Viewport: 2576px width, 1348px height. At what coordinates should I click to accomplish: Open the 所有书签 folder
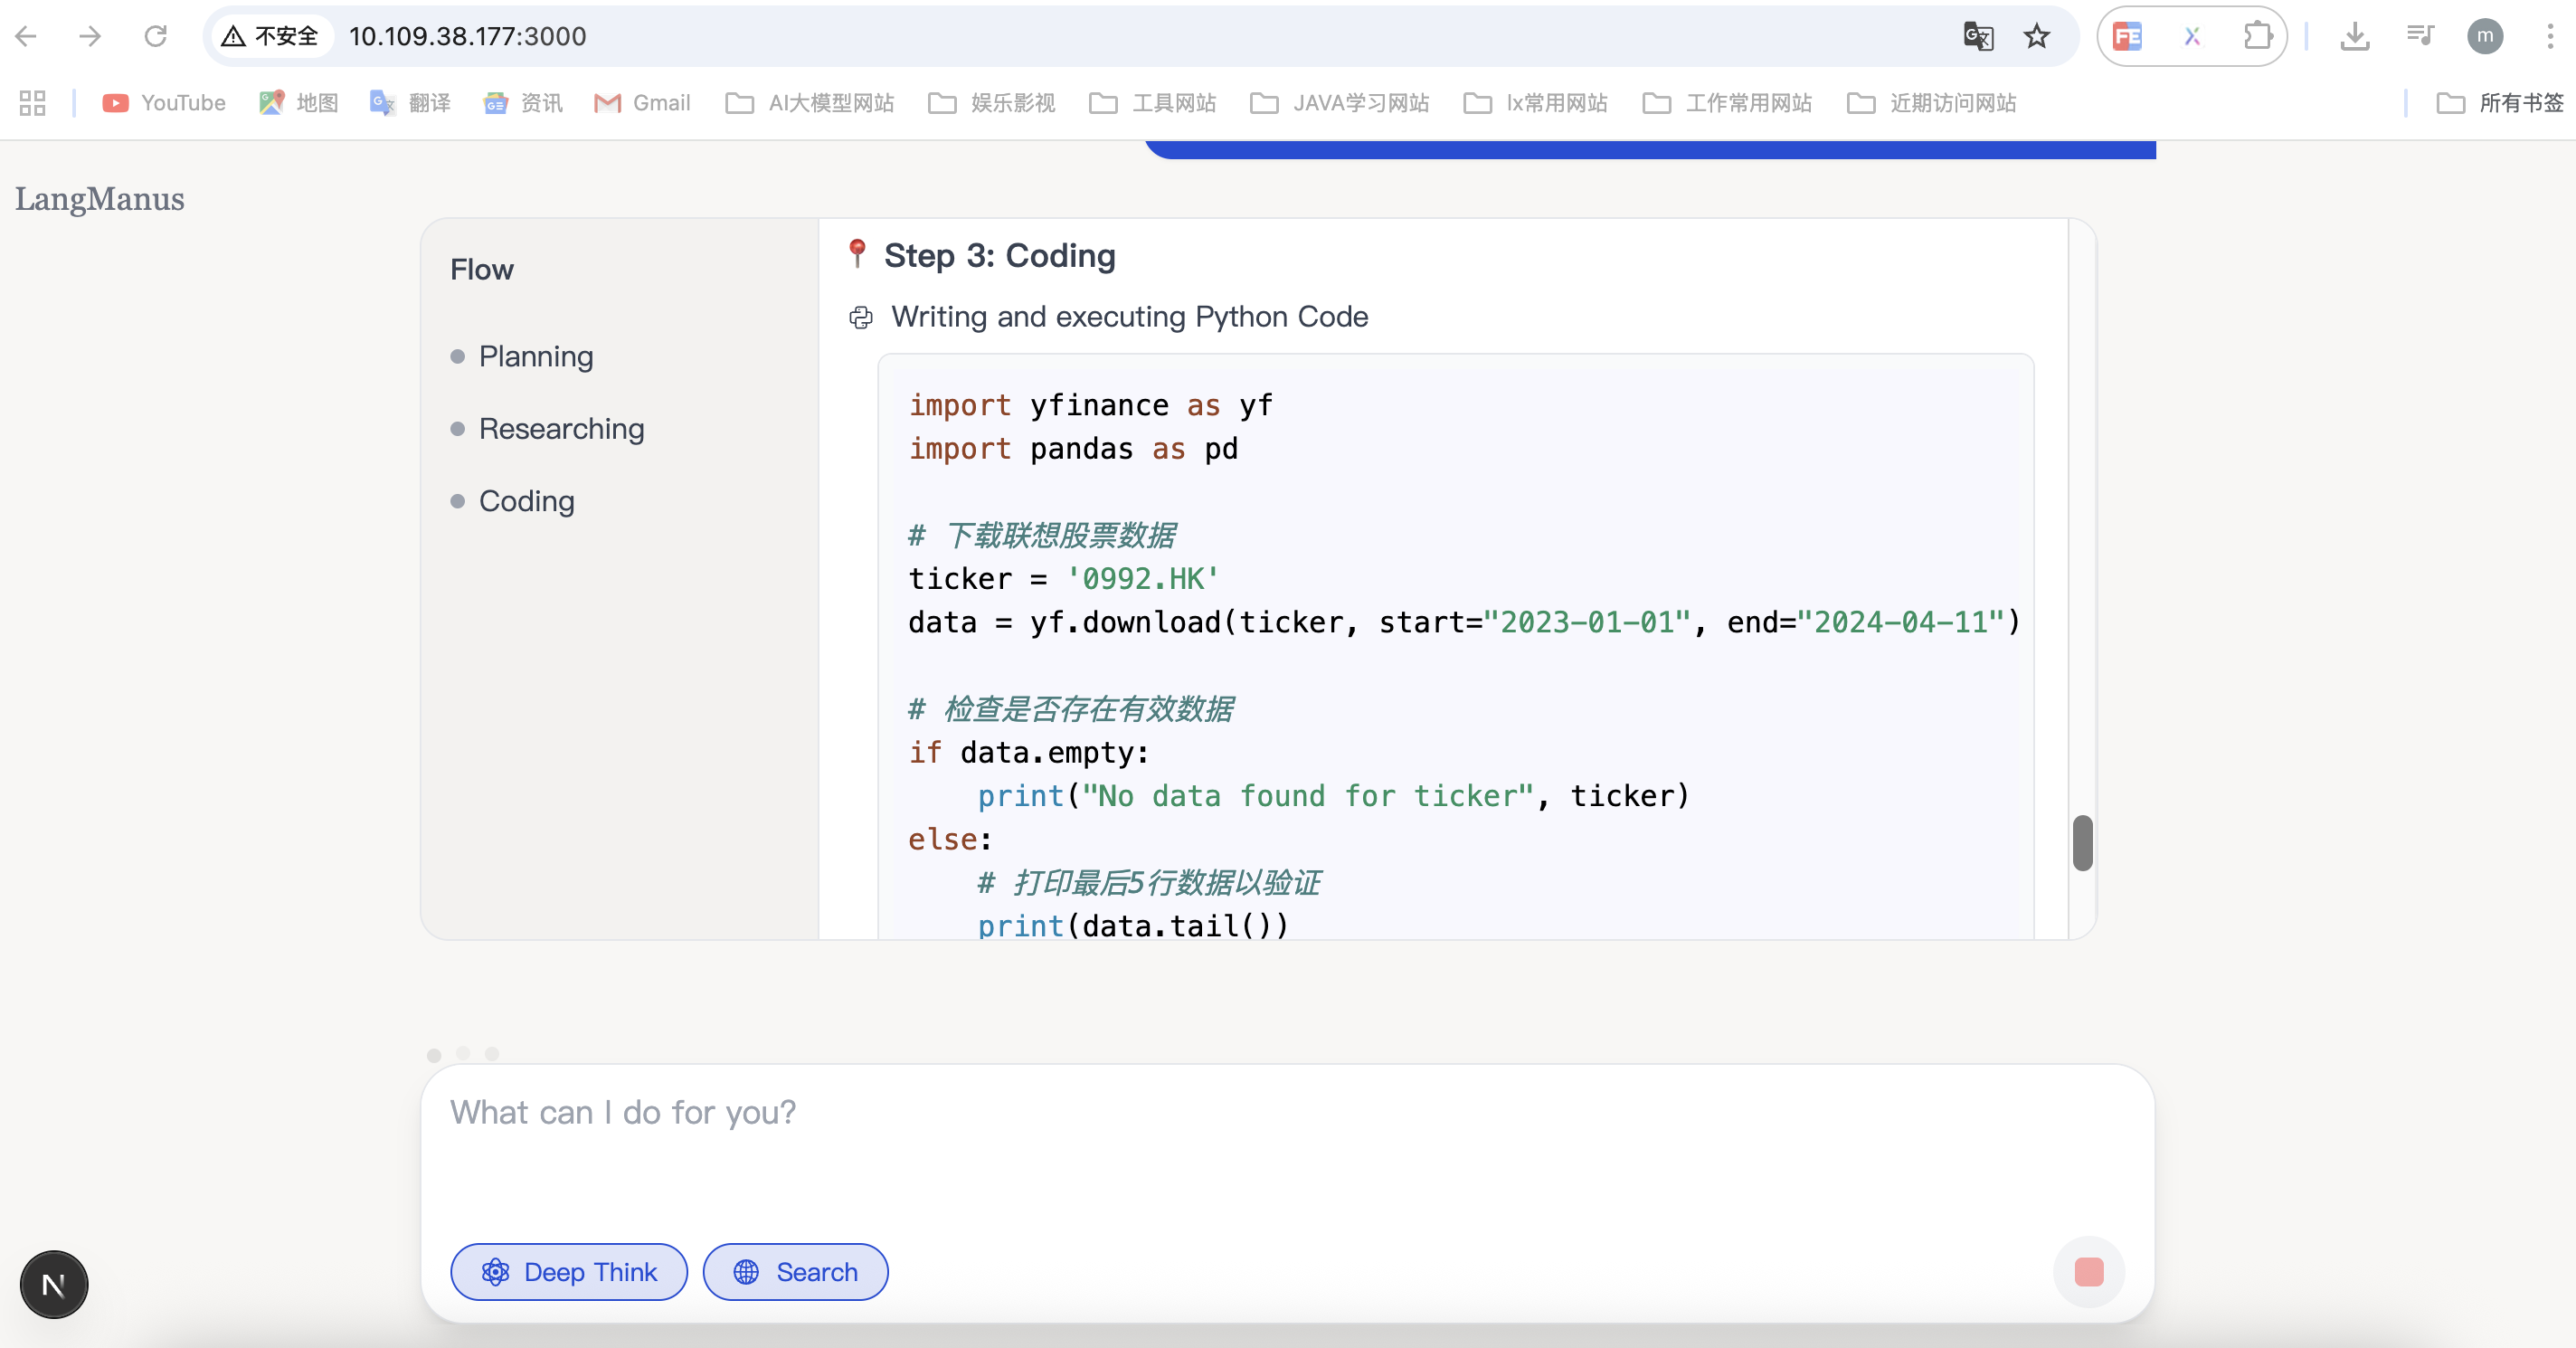click(2500, 103)
